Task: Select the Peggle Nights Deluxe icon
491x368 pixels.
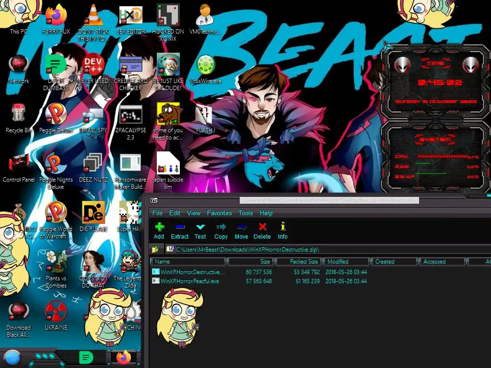Action: point(56,172)
